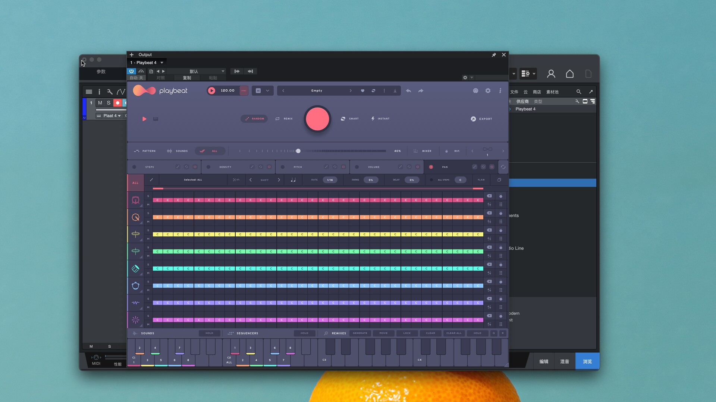This screenshot has width=716, height=402.
Task: Open the piano keys MIDI icon
Action: pos(156,119)
